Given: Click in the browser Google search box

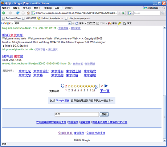Looking at the screenshot, I should [147, 13].
